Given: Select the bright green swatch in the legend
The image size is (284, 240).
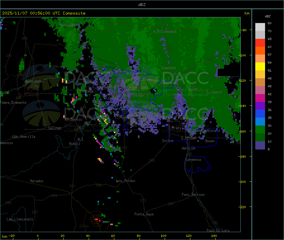Looking at the screenshot, I should 260,129.
